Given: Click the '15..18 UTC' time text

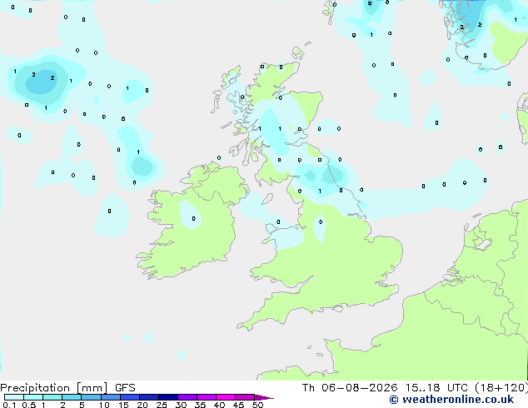Looking at the screenshot, I should click(436, 388).
